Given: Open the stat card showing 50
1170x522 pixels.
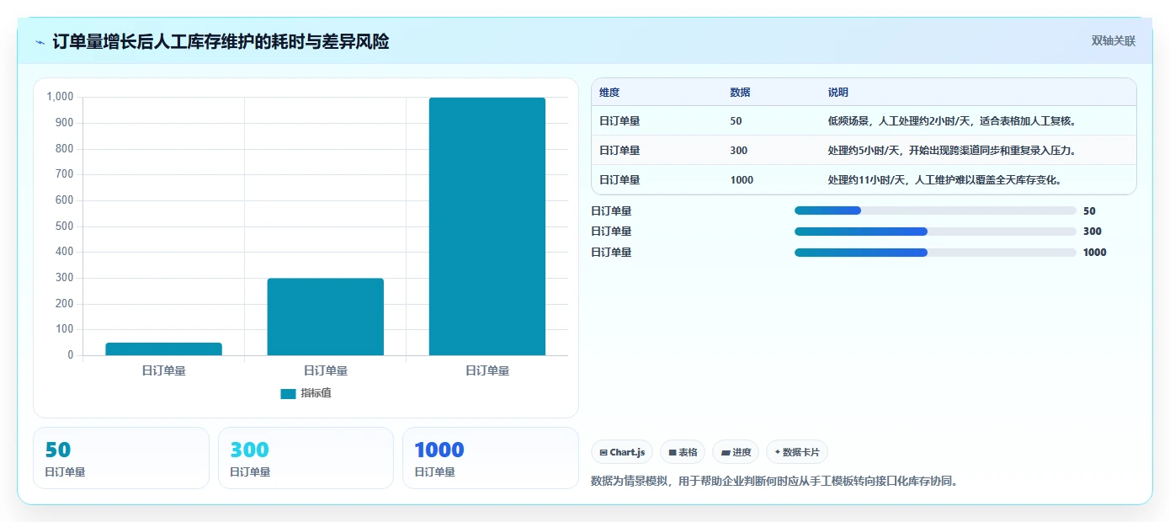Looking at the screenshot, I should click(121, 458).
